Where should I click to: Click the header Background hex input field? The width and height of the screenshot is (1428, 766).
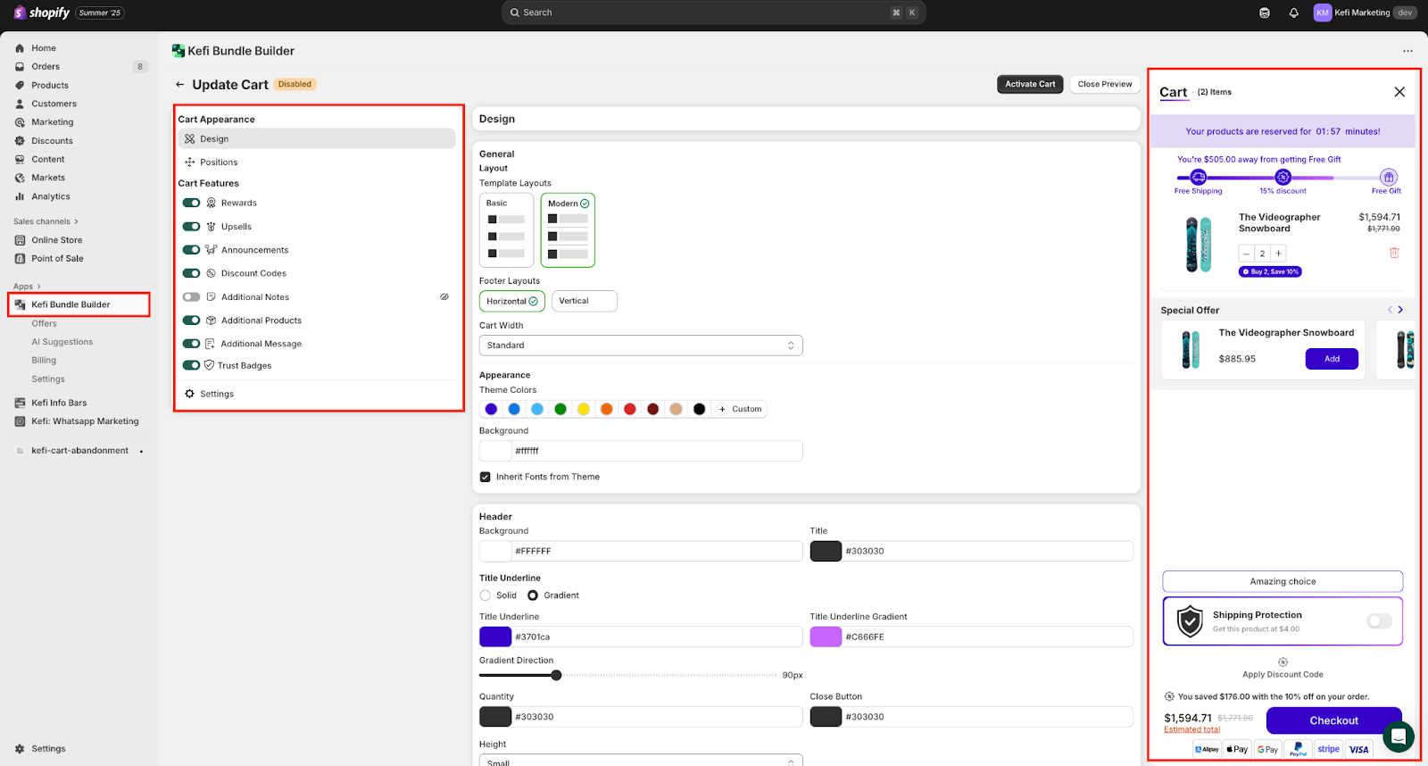656,552
